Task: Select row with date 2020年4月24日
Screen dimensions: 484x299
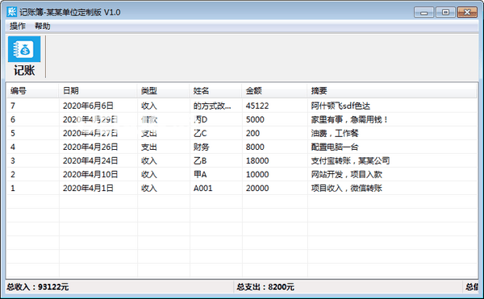Action: (242, 160)
